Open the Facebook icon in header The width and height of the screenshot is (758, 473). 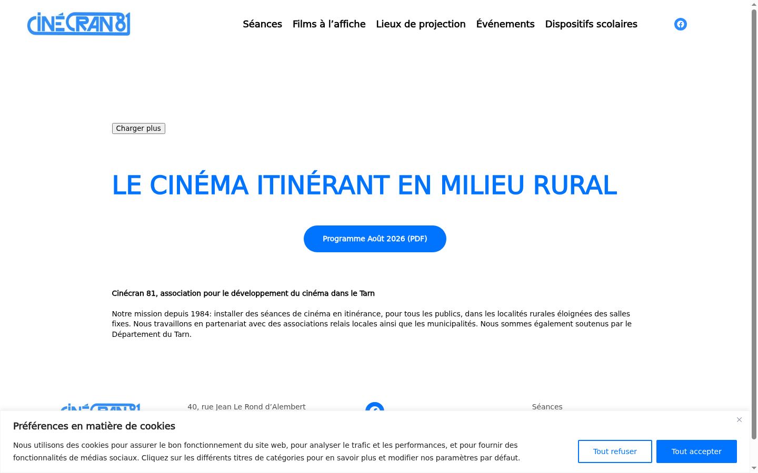pyautogui.click(x=681, y=24)
